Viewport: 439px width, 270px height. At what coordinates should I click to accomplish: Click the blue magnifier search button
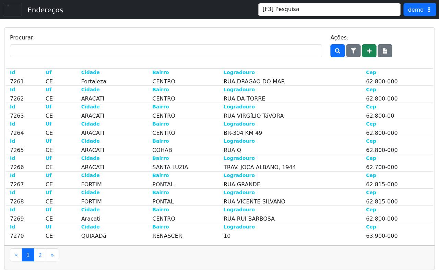337,51
